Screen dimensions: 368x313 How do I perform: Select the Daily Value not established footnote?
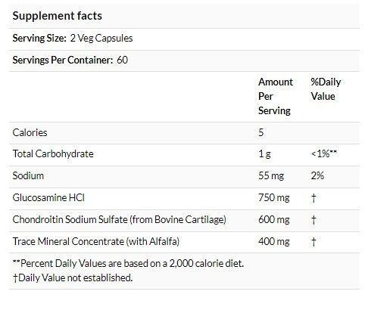coord(73,277)
